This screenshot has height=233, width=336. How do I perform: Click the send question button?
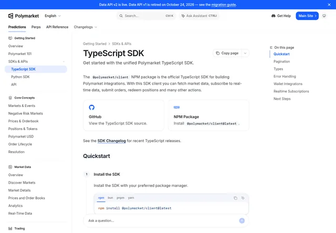(241, 221)
